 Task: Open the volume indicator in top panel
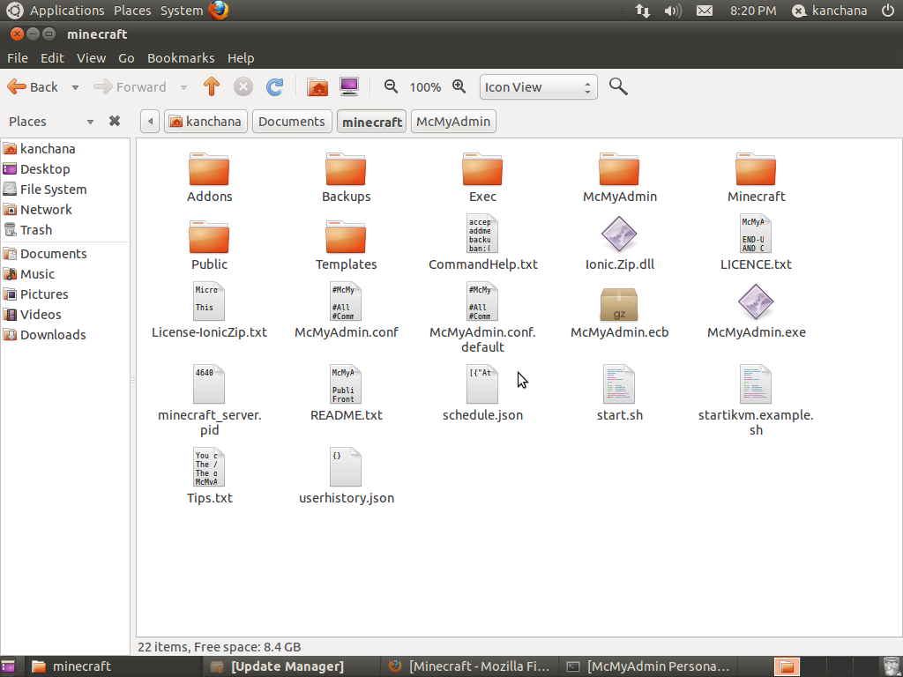(x=672, y=11)
